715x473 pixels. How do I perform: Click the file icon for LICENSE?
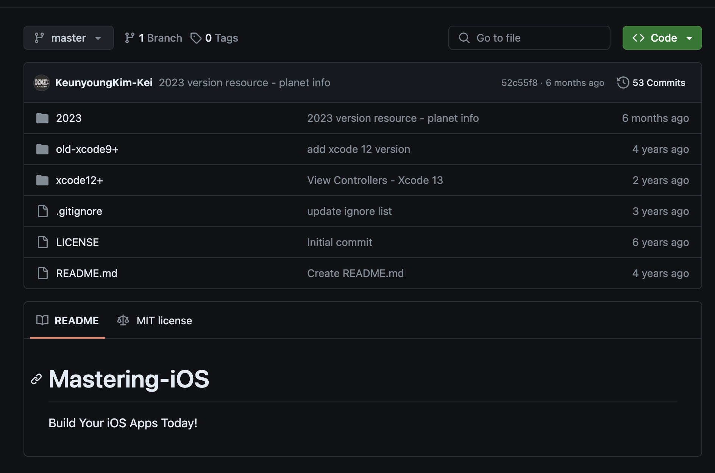(x=43, y=242)
